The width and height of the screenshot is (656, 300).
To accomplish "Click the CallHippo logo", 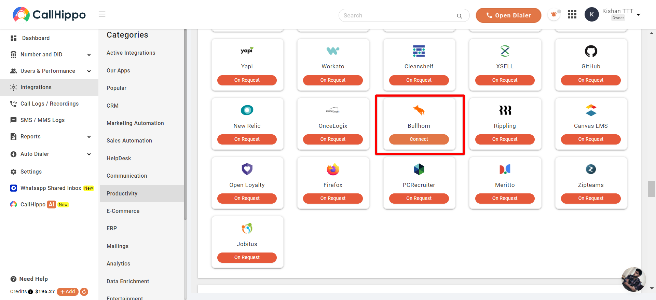I will (49, 14).
